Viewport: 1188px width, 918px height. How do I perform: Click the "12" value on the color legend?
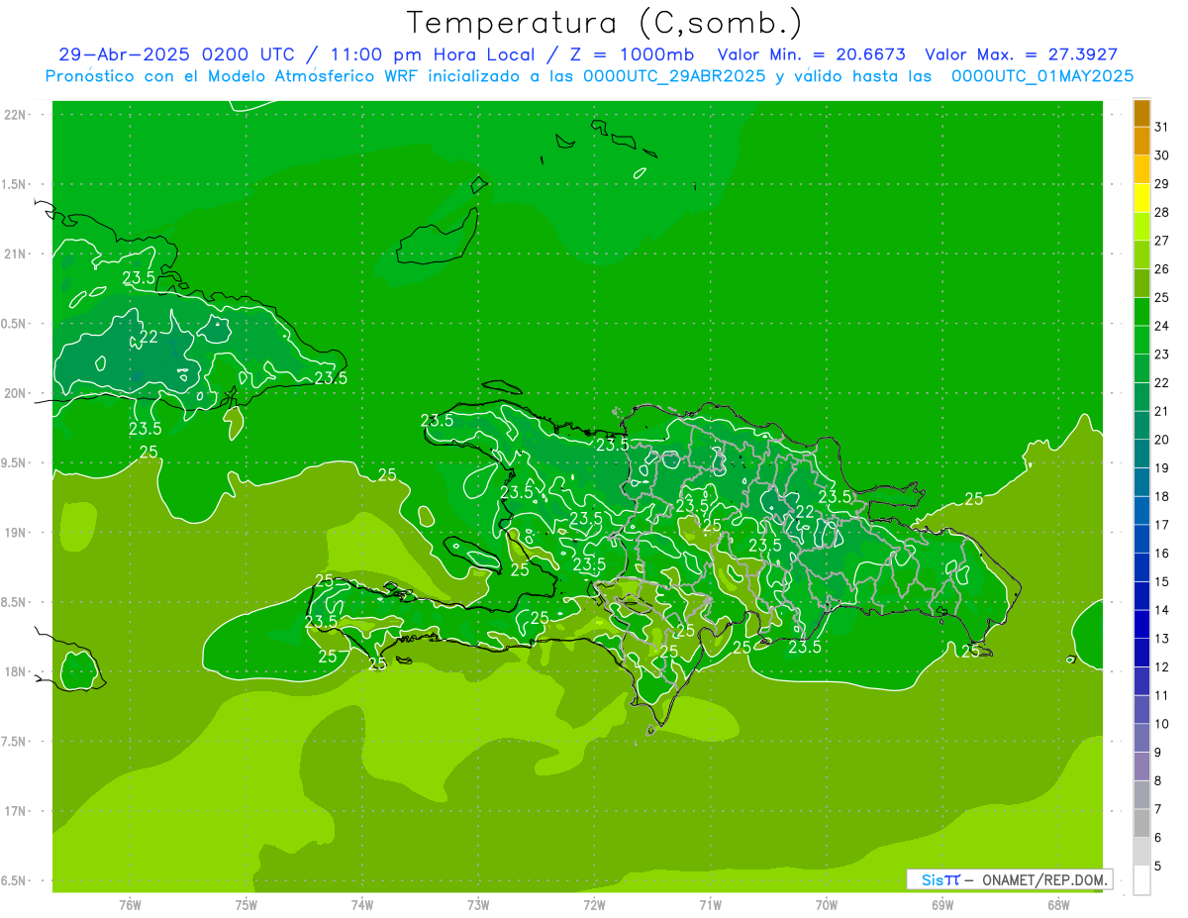[1162, 667]
